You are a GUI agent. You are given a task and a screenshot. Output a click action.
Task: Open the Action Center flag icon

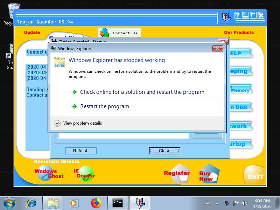pyautogui.click(x=236, y=203)
